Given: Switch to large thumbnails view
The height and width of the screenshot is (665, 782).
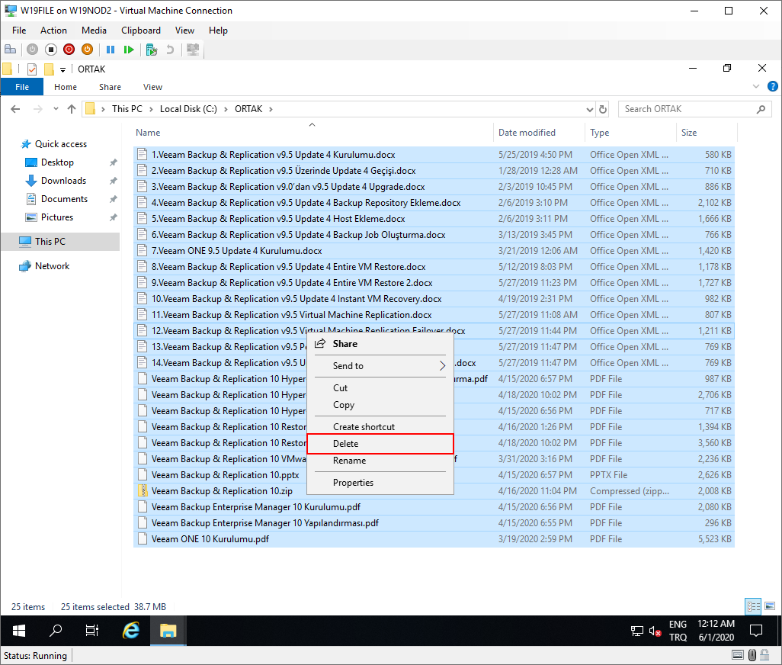Looking at the screenshot, I should (x=768, y=607).
